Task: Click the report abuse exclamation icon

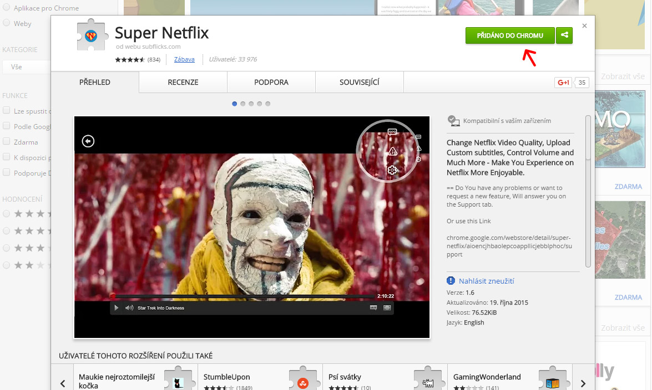Action: [x=451, y=281]
